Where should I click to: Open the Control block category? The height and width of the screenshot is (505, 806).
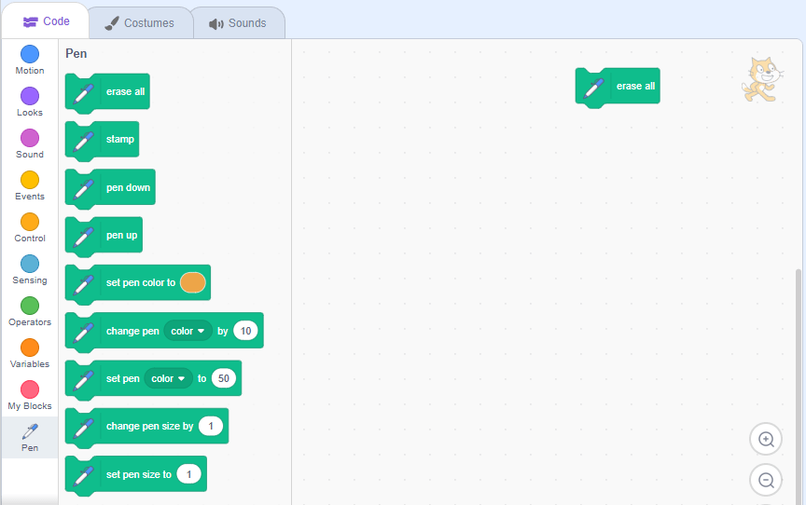(30, 223)
